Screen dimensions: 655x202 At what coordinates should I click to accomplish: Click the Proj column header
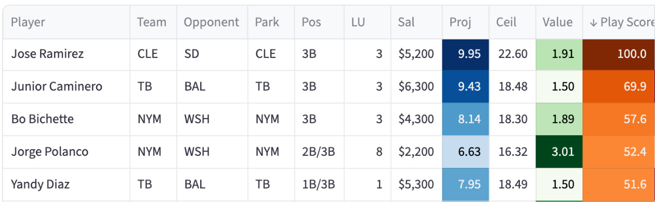coord(460,22)
